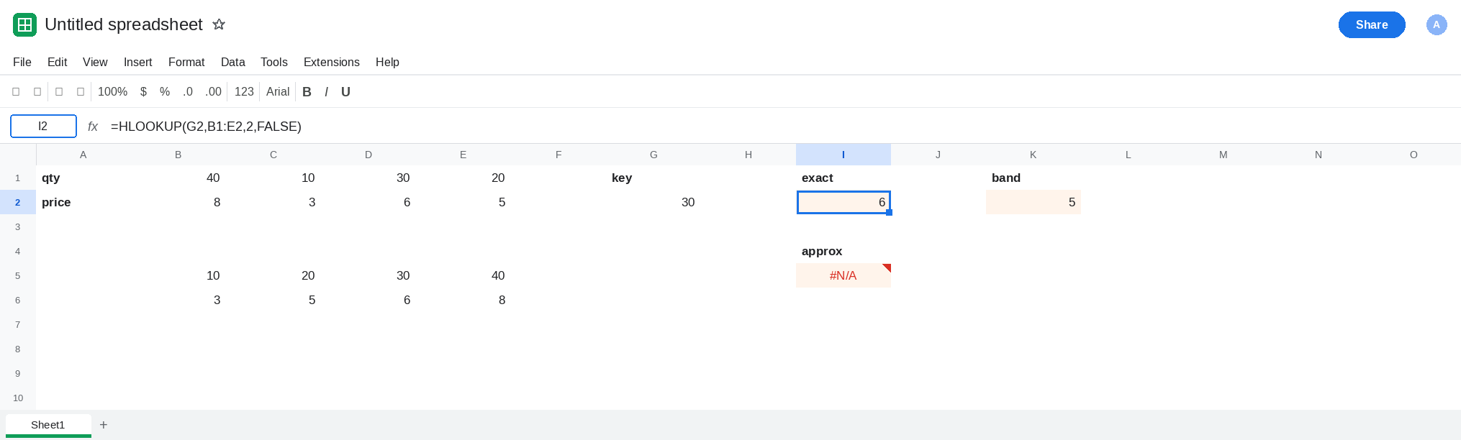Select the 'exact' header cell

843,178
